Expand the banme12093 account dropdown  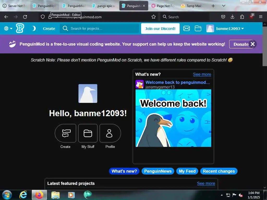coord(230,29)
